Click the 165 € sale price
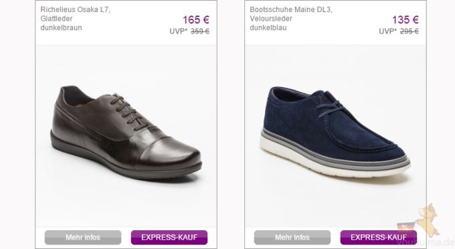The image size is (455, 249). 196,19
